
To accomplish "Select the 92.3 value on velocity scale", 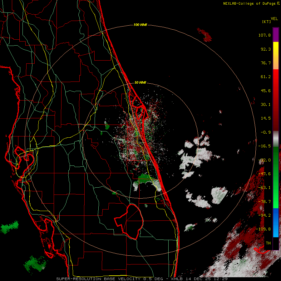I will pyautogui.click(x=266, y=49).
